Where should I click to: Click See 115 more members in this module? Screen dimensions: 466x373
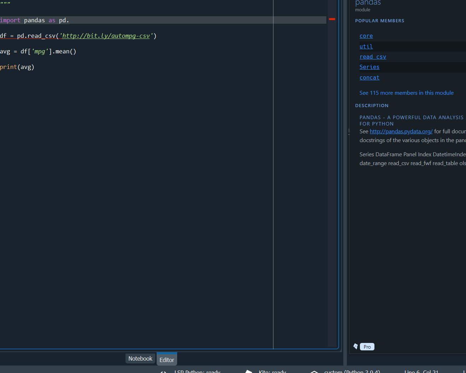pyautogui.click(x=406, y=93)
